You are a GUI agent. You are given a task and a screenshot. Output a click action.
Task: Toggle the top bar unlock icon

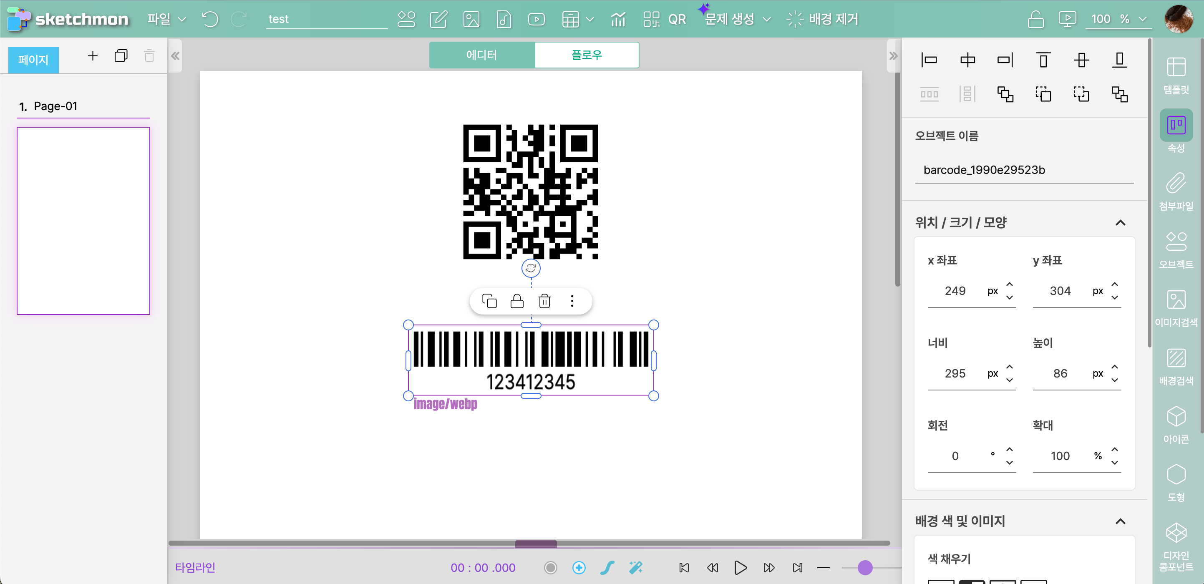[1035, 19]
